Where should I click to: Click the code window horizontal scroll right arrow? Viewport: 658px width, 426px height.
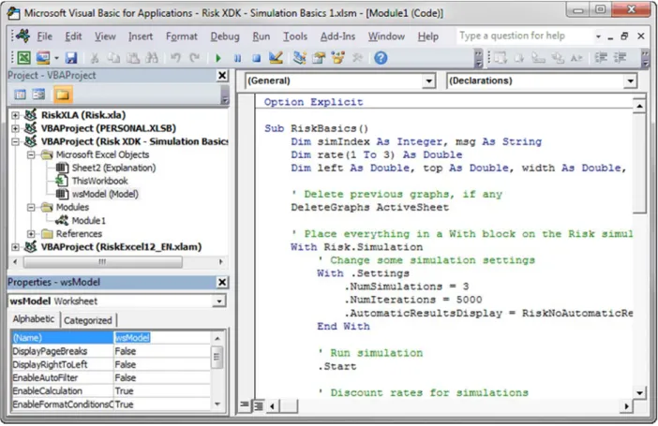click(626, 406)
